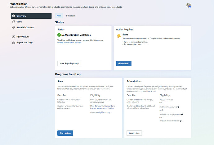Open the profile avatar in top right
Viewport: 214px width, 145px height.
pos(189,5)
